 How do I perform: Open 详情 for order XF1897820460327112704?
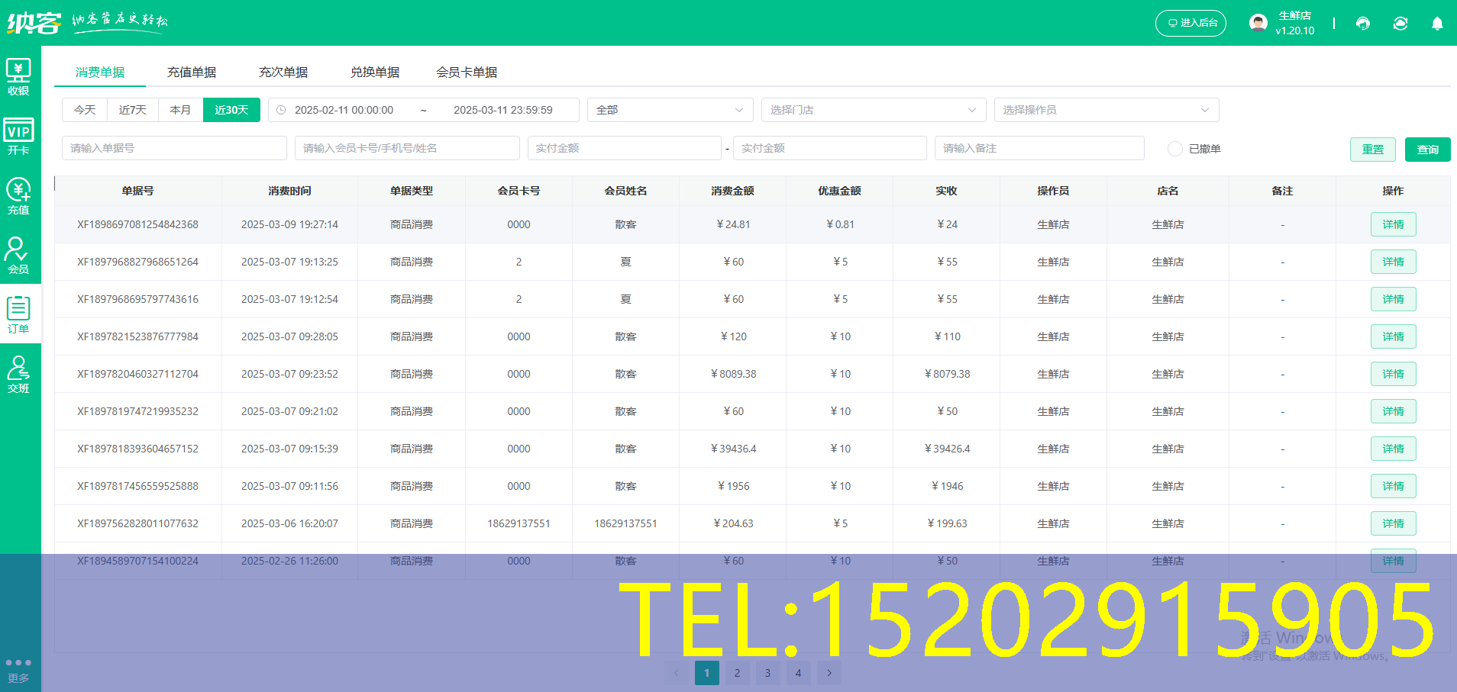[1394, 374]
